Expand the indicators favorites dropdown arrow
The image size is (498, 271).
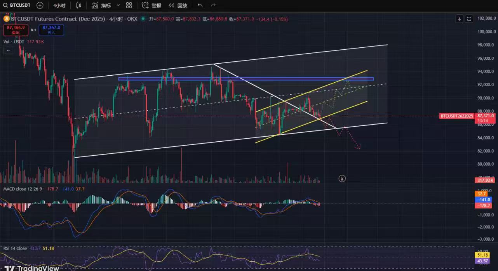coord(118,5)
